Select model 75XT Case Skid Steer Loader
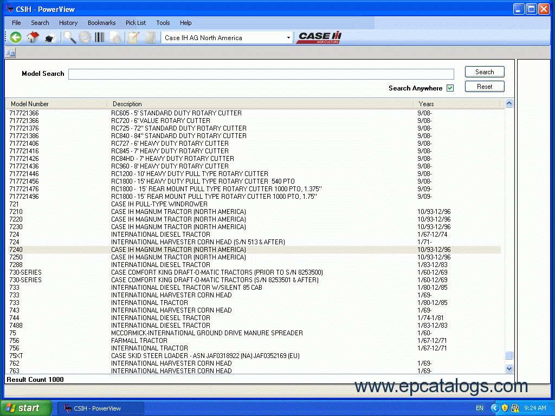The height and width of the screenshot is (416, 555). click(x=255, y=356)
